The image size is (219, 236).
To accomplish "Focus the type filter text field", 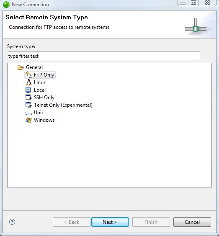I will click(x=103, y=56).
